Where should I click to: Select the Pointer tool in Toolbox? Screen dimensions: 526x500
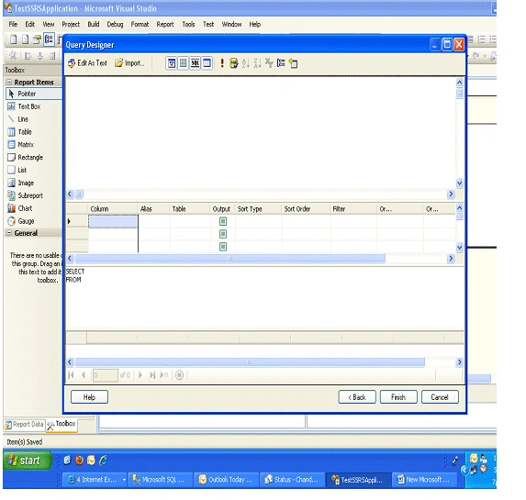pyautogui.click(x=34, y=94)
